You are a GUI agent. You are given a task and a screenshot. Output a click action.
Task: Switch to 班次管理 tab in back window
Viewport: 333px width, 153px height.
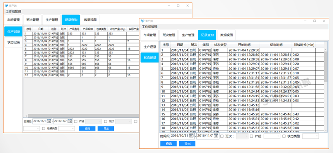pos(33,20)
